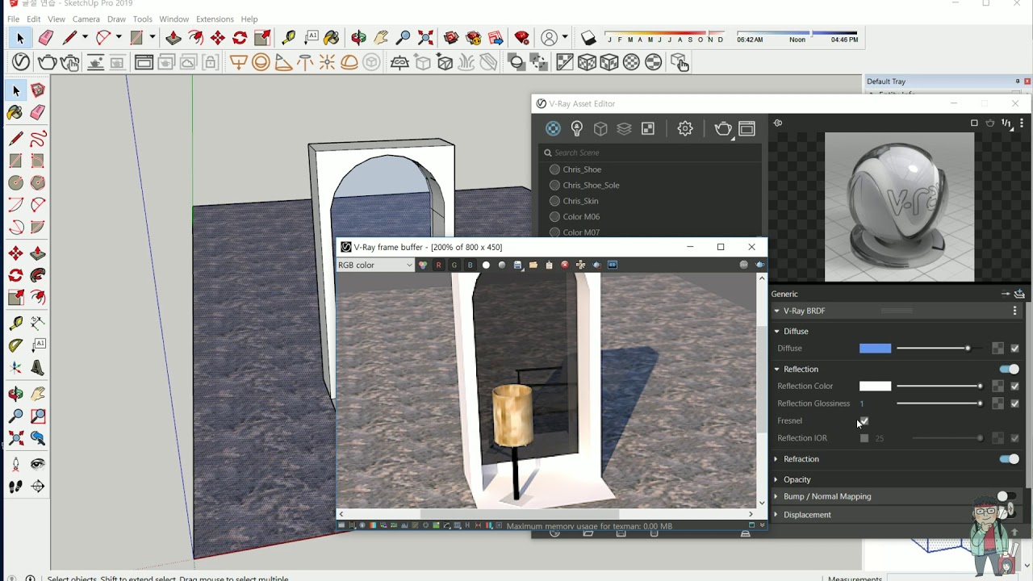Image resolution: width=1033 pixels, height=581 pixels.
Task: Select the Chris_Shoe material radio
Action: pos(554,169)
